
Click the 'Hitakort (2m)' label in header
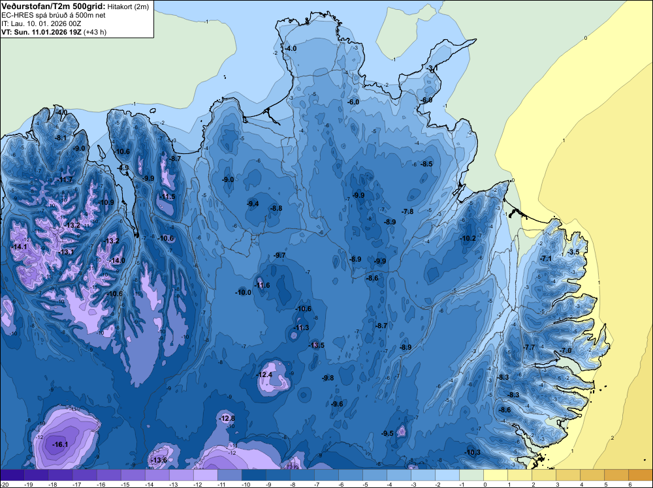tap(128, 7)
